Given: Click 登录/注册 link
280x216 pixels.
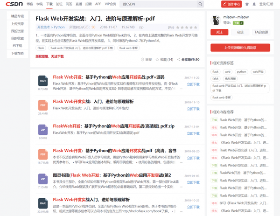Looking at the screenshot, I should pyautogui.click(x=266, y=4).
